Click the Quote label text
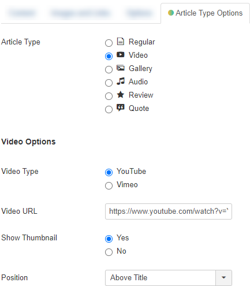This screenshot has width=250, height=286. [139, 108]
